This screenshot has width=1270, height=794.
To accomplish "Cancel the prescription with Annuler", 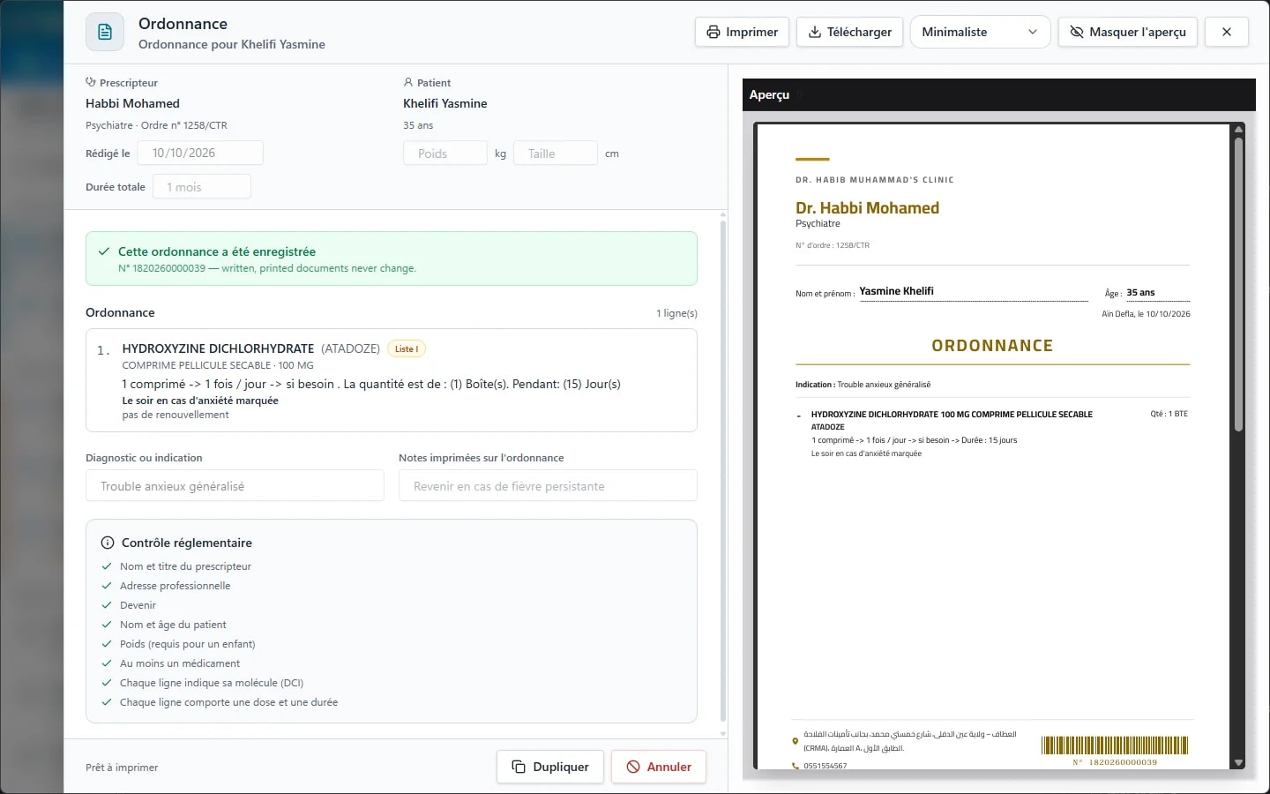I will [x=659, y=767].
